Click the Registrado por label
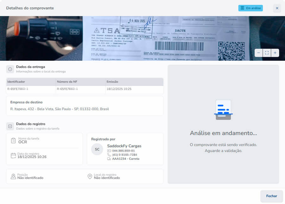The width and height of the screenshot is (285, 204). pyautogui.click(x=103, y=139)
